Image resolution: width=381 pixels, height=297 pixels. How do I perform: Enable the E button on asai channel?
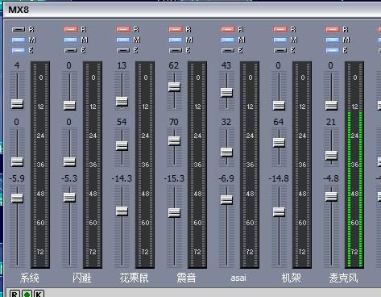tap(228, 50)
